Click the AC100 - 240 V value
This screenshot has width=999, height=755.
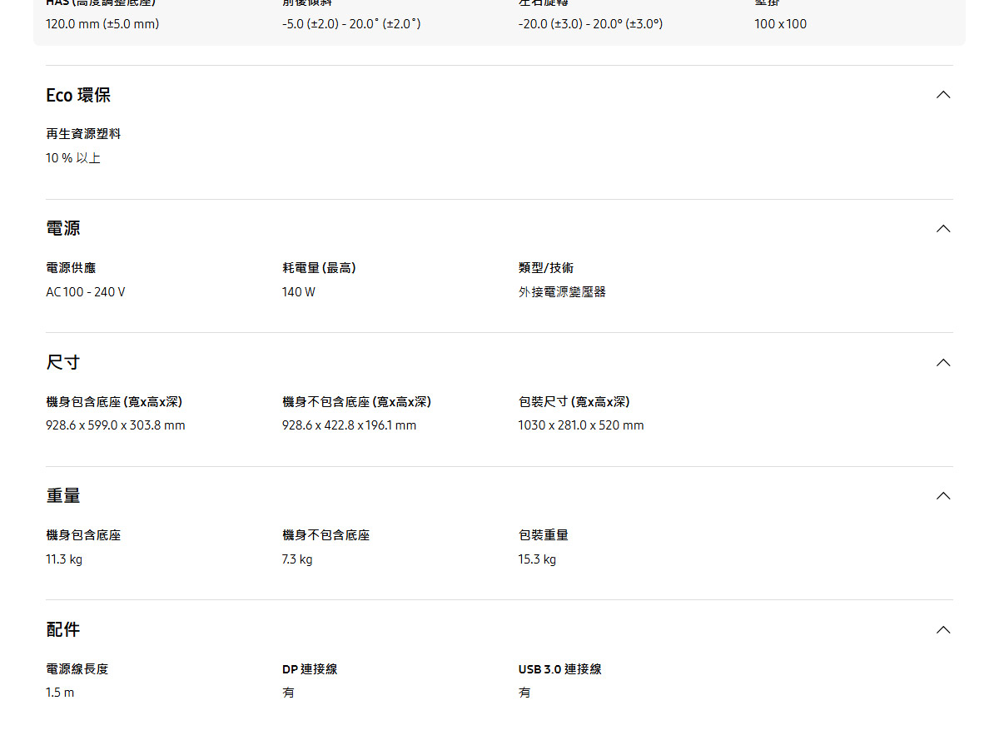(86, 292)
